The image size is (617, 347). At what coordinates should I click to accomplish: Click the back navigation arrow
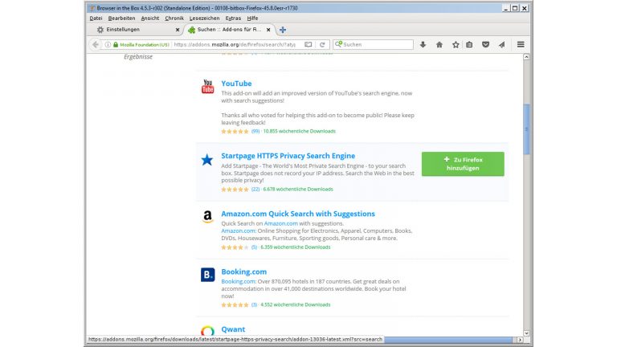click(96, 45)
